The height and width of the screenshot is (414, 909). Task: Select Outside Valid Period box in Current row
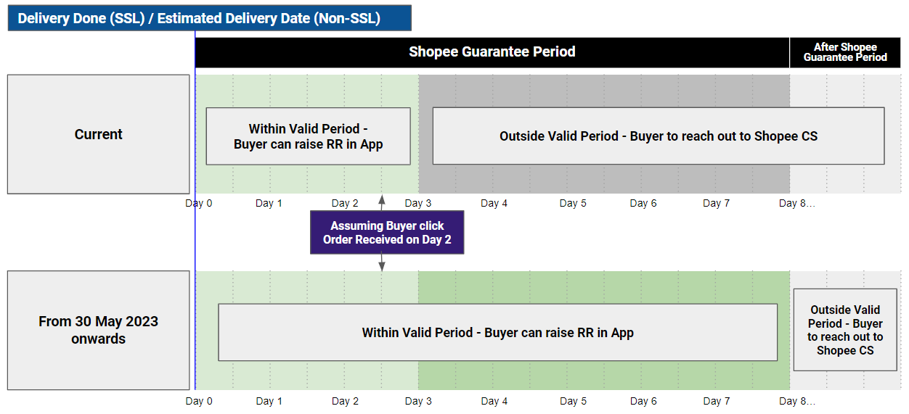point(658,136)
